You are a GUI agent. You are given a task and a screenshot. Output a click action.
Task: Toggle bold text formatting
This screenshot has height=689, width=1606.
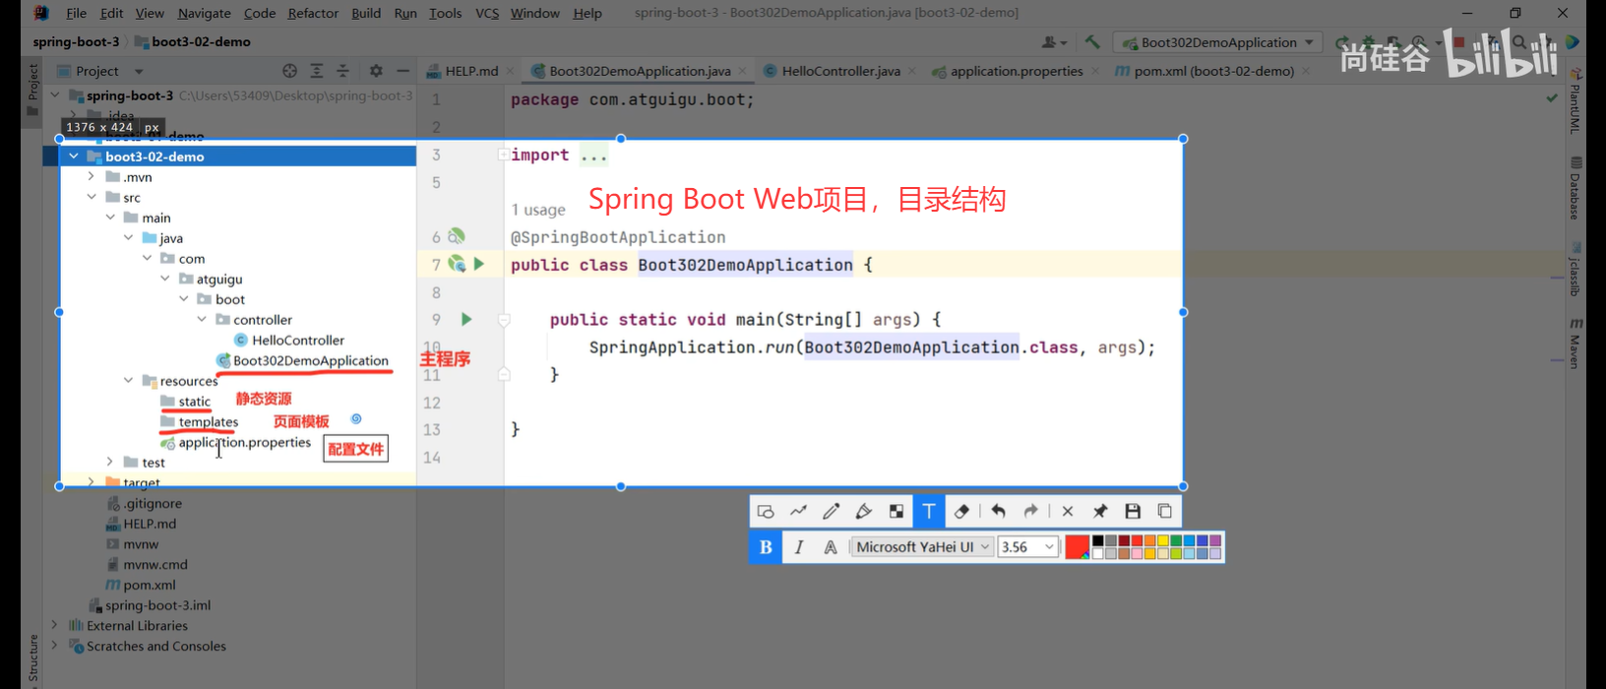(x=766, y=547)
